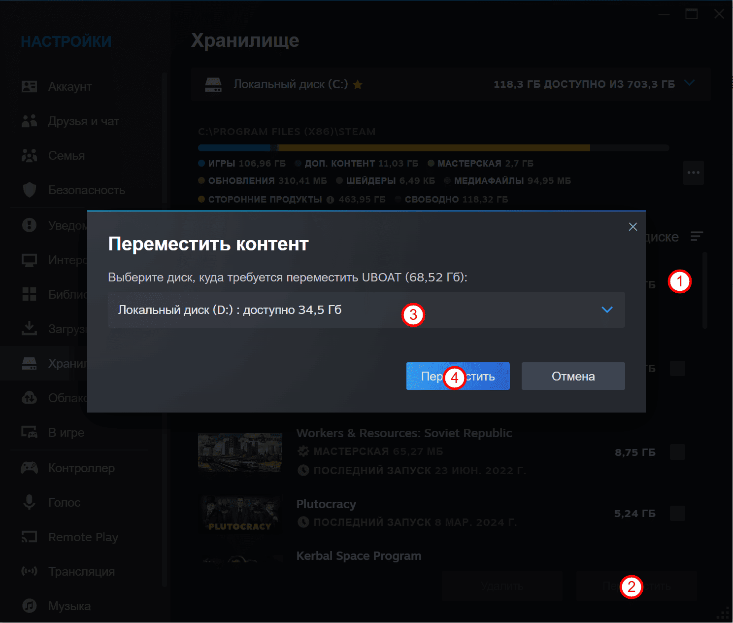Click the C:\PROGRAM FILES (X86)\STEAM path text
This screenshot has height=623, width=733.
pos(287,132)
